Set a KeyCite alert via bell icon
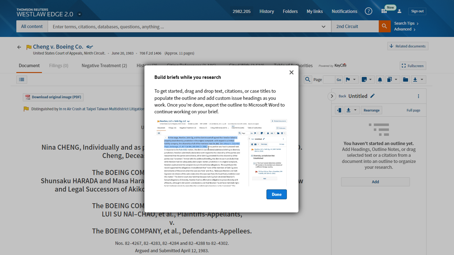454x255 pixels. [380, 79]
